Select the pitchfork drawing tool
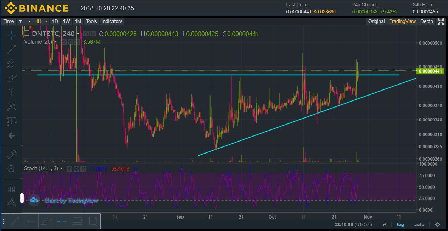This screenshot has width=448, height=231. click(11, 64)
